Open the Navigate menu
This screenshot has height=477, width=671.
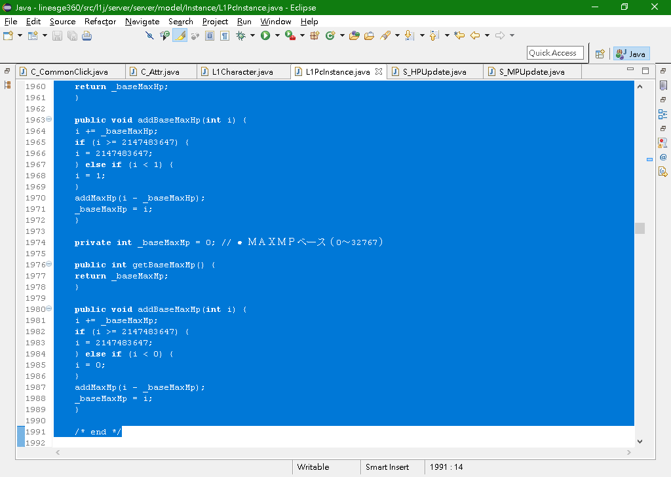click(x=142, y=22)
